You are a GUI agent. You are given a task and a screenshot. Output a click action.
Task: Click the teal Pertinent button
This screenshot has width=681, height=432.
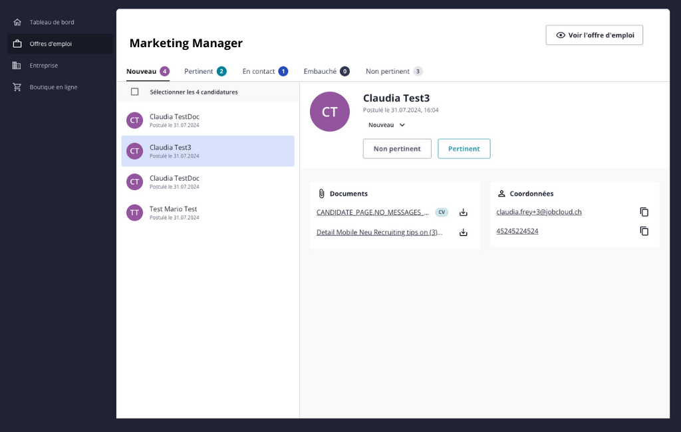[x=464, y=149]
